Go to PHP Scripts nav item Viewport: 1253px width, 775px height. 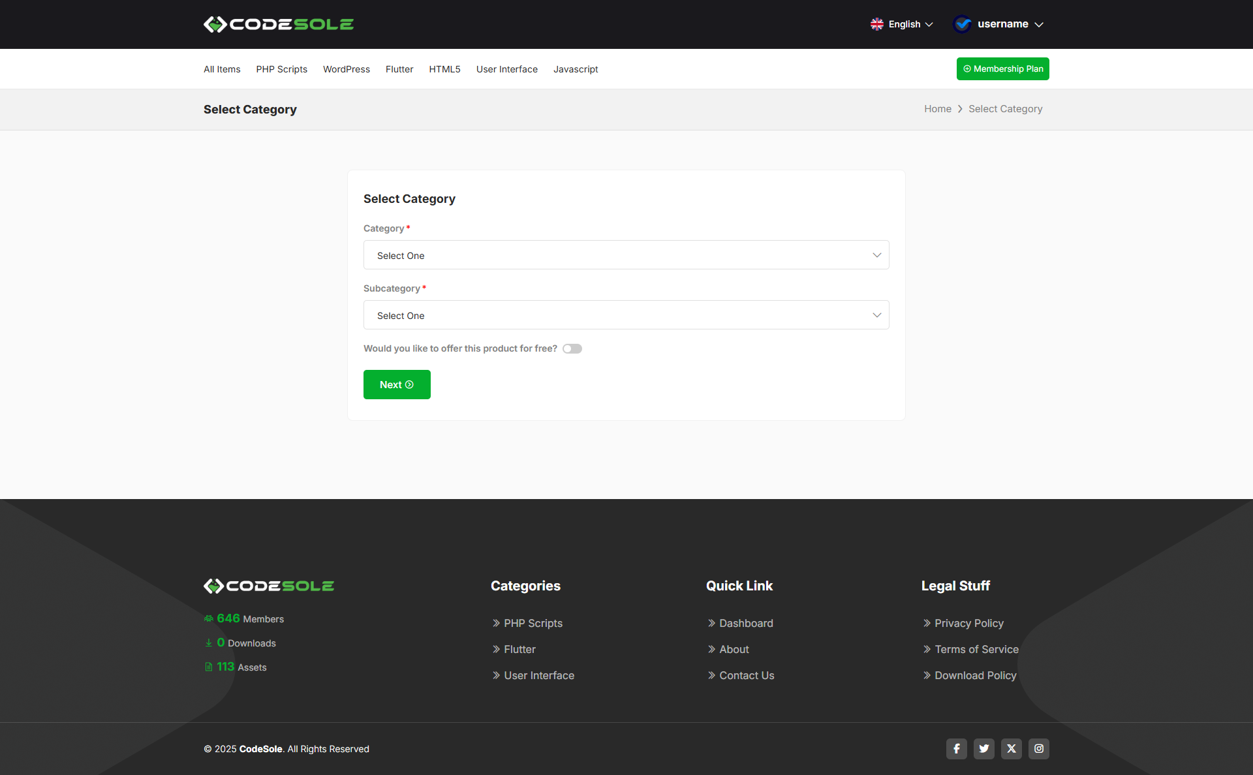(x=281, y=69)
